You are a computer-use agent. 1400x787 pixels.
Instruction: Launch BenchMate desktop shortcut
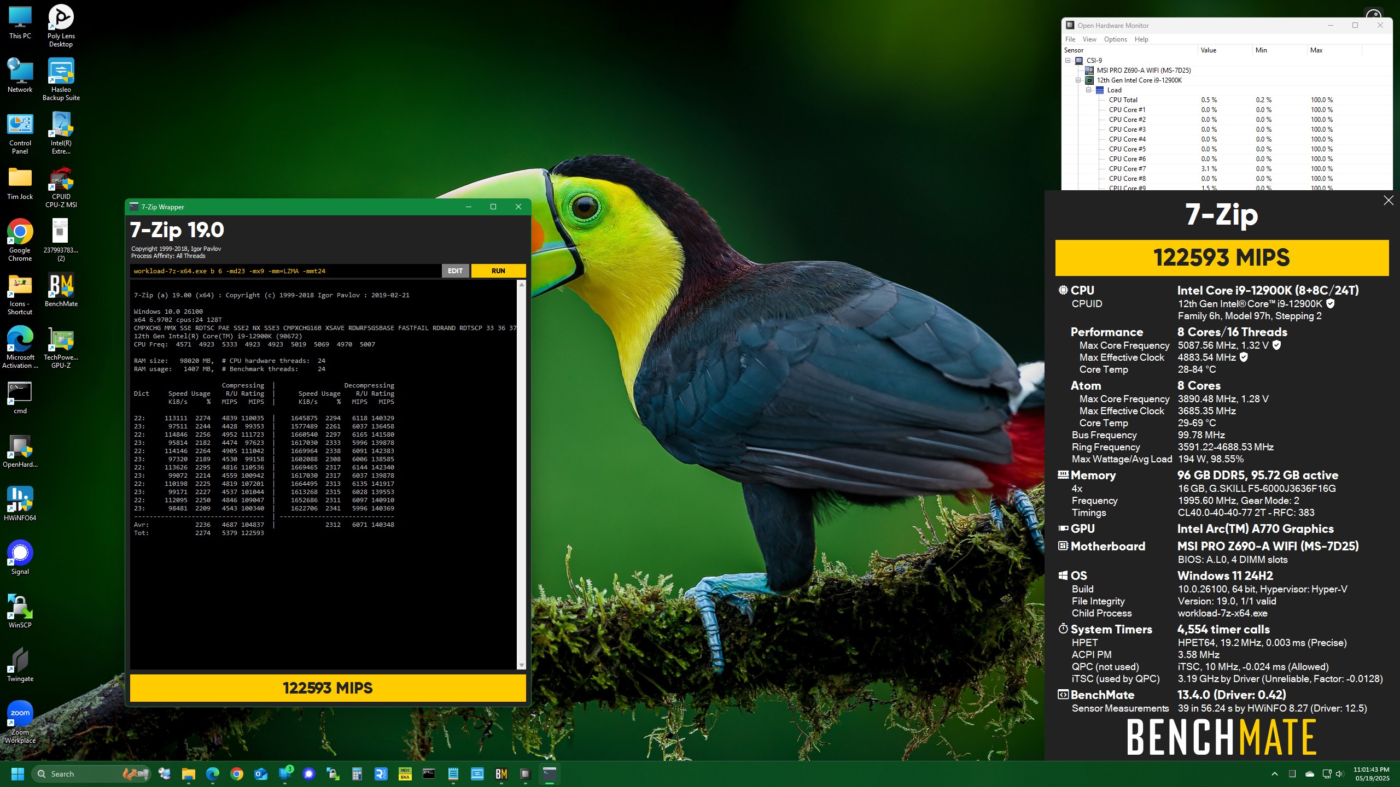(61, 290)
